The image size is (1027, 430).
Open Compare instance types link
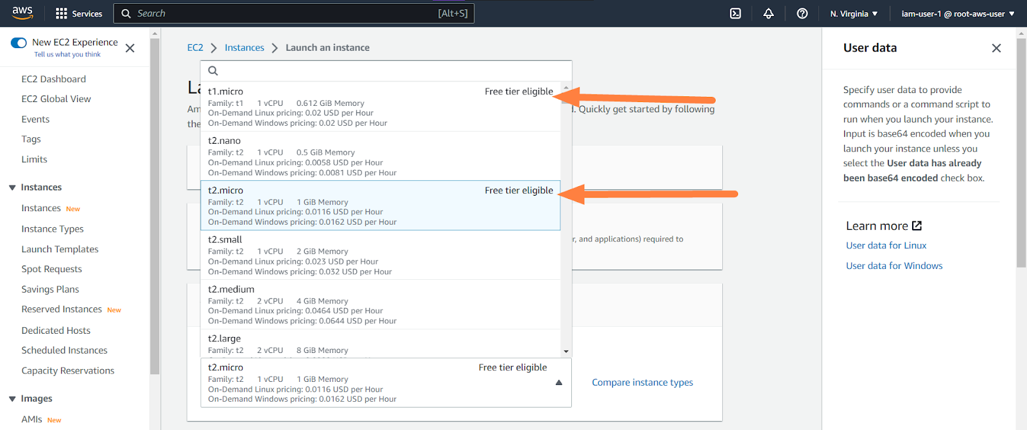coord(643,383)
